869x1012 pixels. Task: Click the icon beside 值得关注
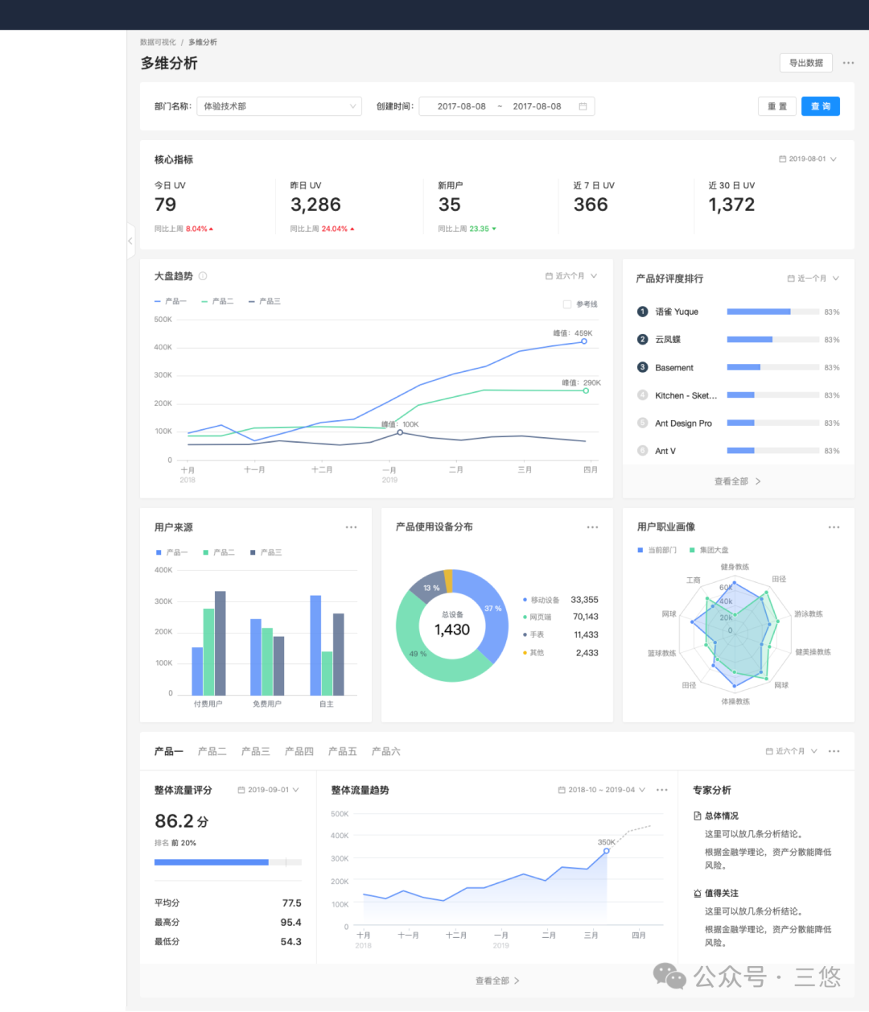tap(698, 893)
